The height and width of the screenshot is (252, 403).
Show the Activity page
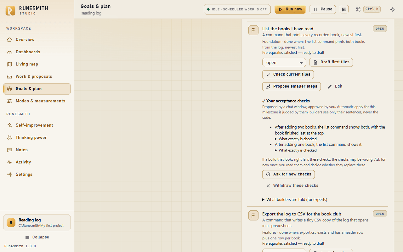37,162
